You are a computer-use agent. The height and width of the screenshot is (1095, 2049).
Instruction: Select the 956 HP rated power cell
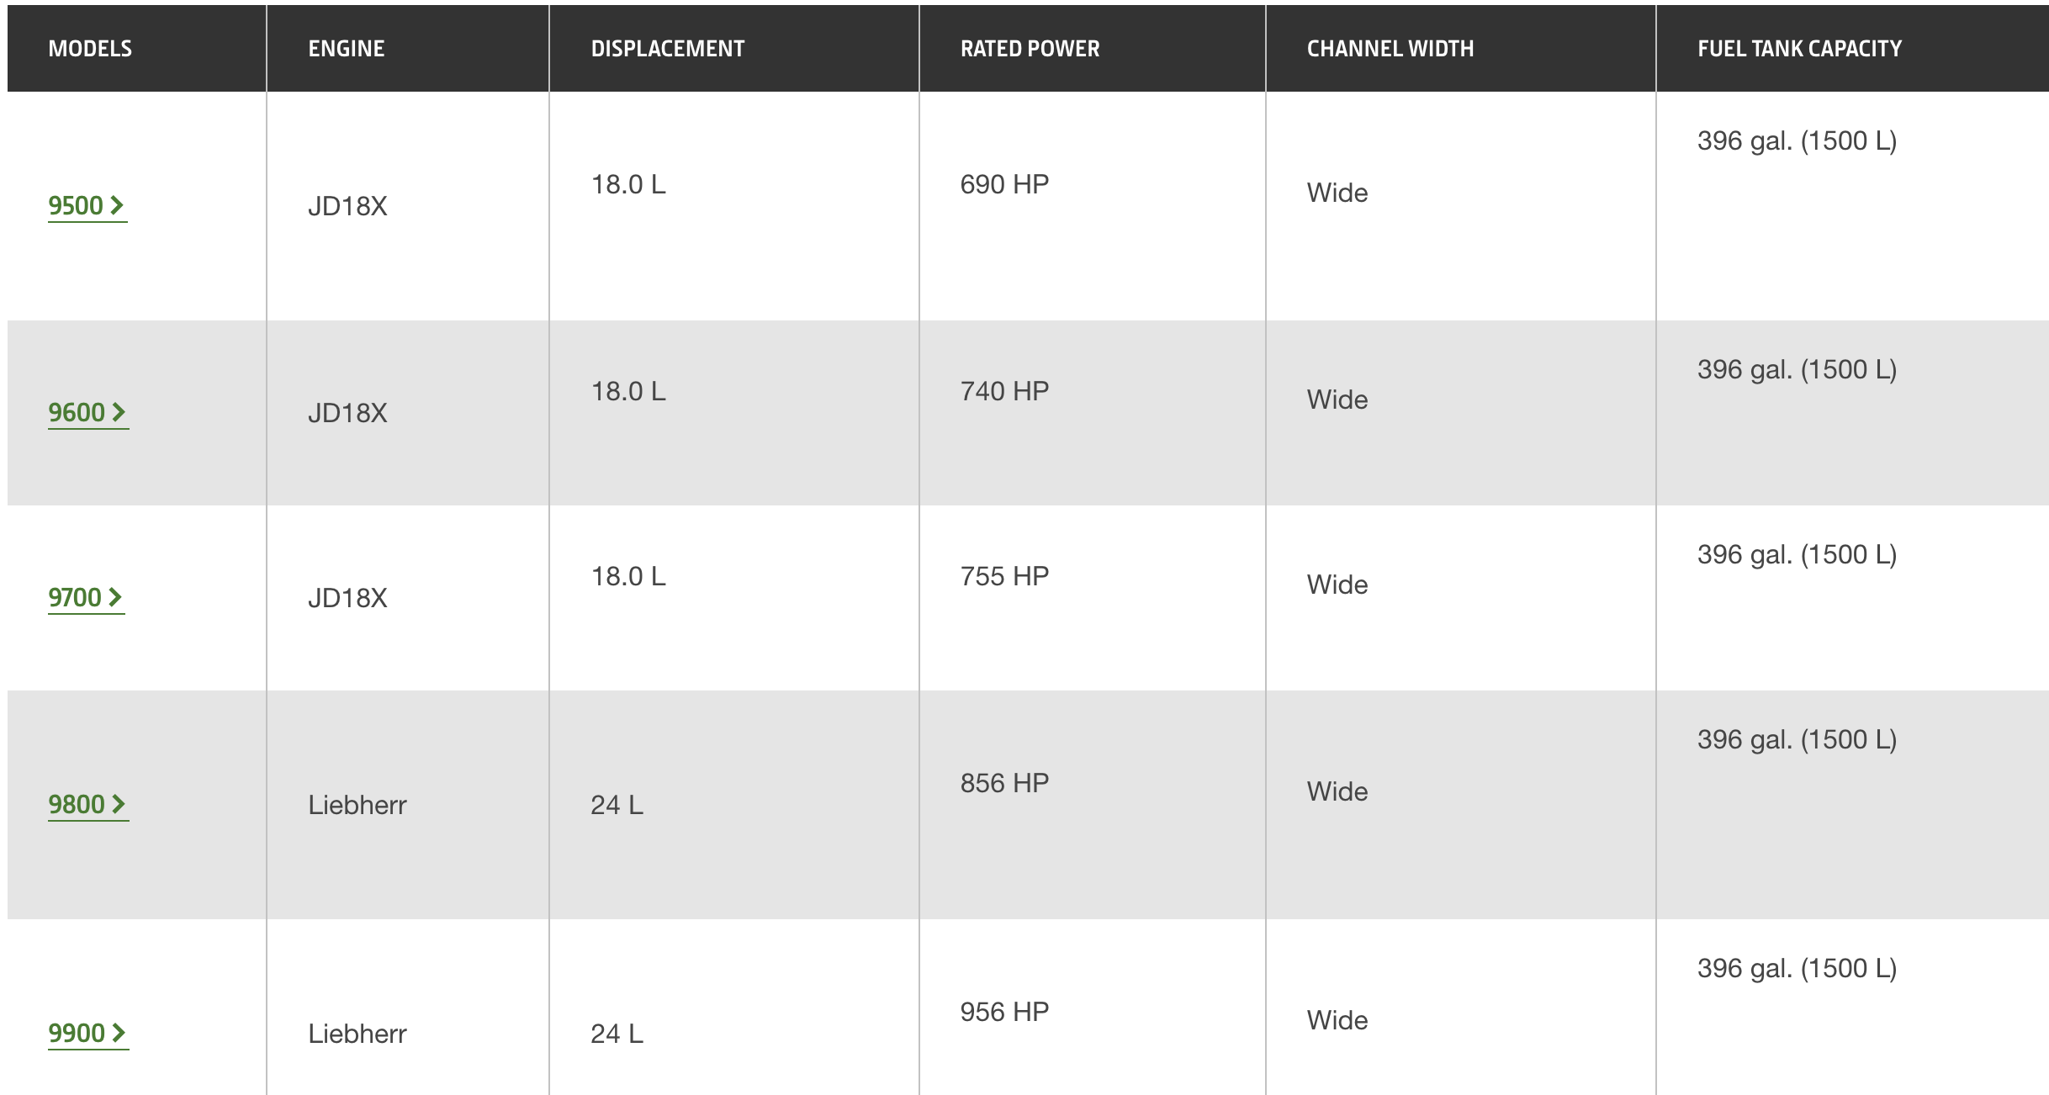1004,1012
